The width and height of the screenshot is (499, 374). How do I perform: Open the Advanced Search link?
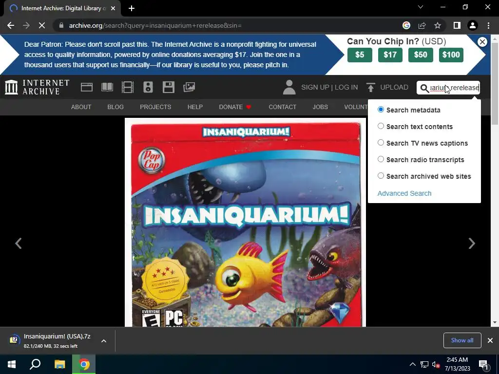coord(404,193)
